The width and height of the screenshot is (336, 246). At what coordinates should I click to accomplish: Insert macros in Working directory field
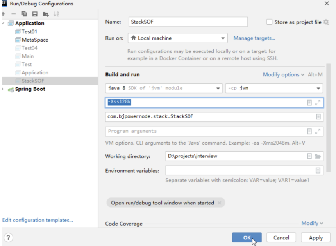[x=309, y=156]
